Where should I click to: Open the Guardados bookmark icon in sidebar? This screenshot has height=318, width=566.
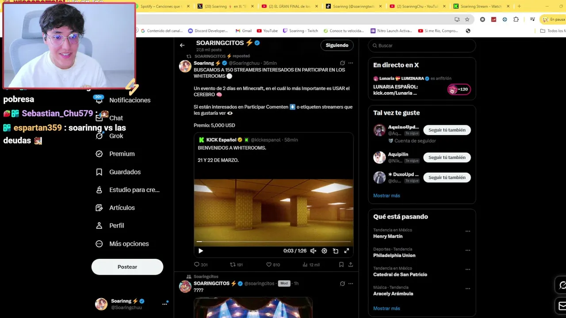coord(99,172)
